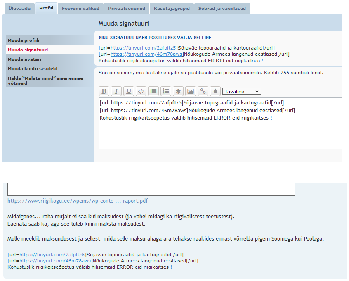This screenshot has height=281, width=349.
Task: Insert an image tag
Action: tap(190, 91)
